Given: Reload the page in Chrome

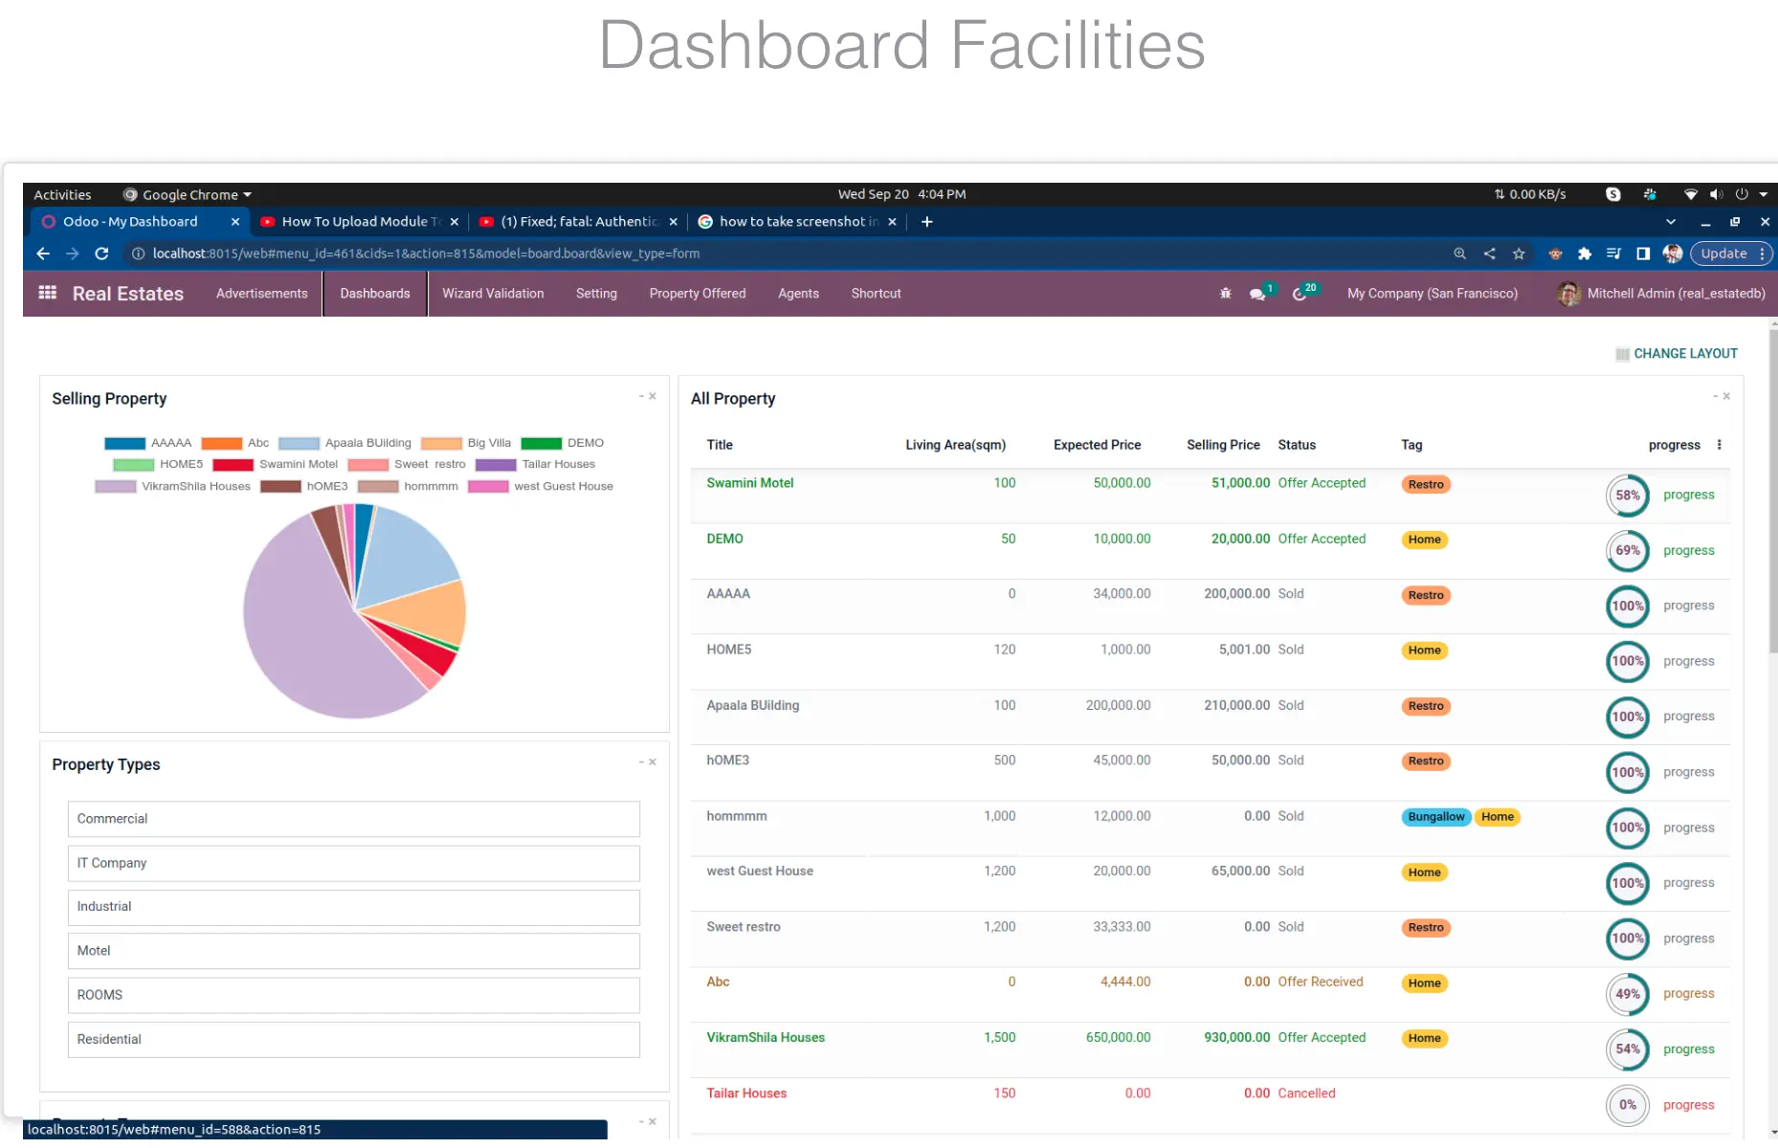Looking at the screenshot, I should (x=101, y=254).
